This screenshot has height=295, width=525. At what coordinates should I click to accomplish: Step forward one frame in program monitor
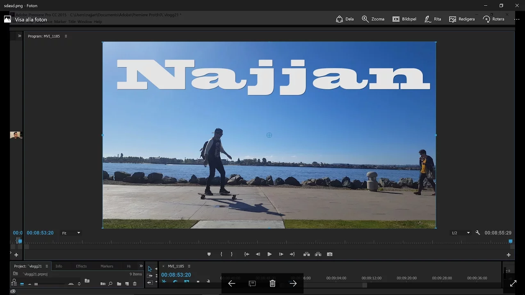coord(281,254)
